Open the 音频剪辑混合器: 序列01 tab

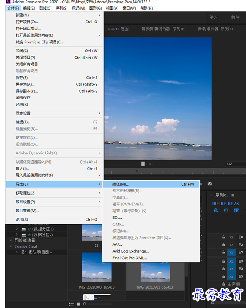[163, 29]
